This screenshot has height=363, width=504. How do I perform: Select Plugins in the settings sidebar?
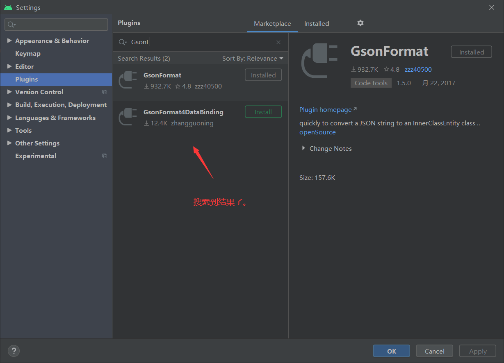coord(27,79)
